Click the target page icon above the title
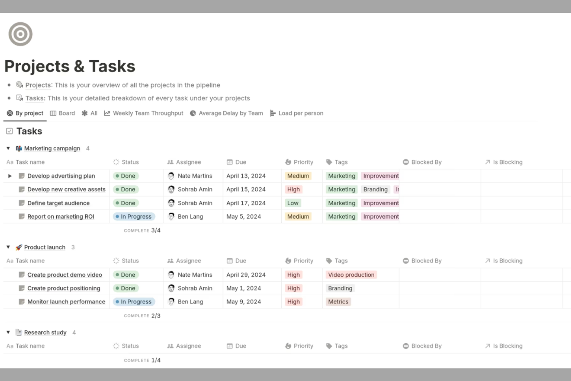This screenshot has width=571, height=381. [20, 34]
